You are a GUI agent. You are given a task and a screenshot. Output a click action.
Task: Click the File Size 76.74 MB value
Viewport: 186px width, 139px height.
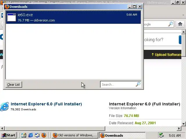point(131,116)
